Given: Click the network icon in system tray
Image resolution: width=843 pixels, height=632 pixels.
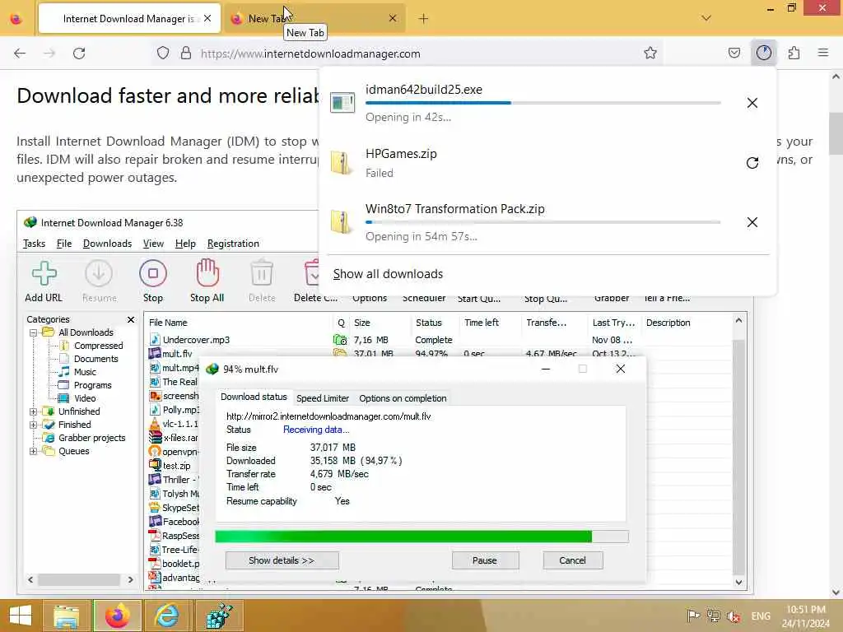Looking at the screenshot, I should pyautogui.click(x=713, y=616).
